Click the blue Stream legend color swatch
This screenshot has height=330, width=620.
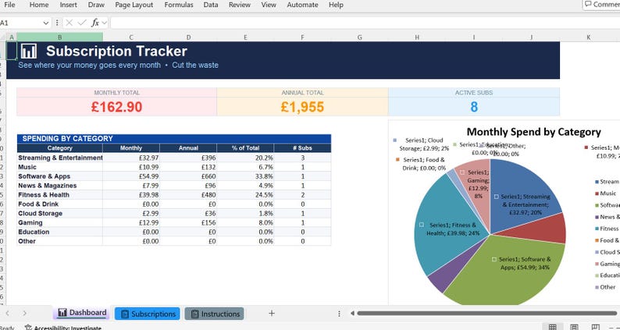pos(597,182)
